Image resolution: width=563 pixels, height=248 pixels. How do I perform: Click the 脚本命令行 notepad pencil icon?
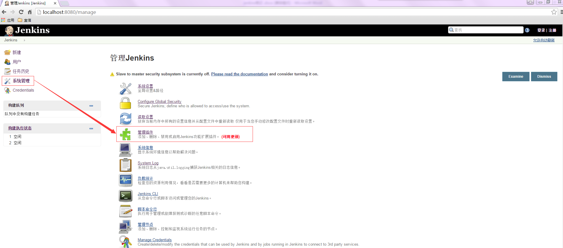126,211
